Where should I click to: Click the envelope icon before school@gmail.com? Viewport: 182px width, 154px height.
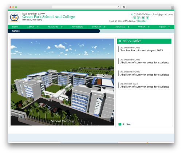[149, 15]
